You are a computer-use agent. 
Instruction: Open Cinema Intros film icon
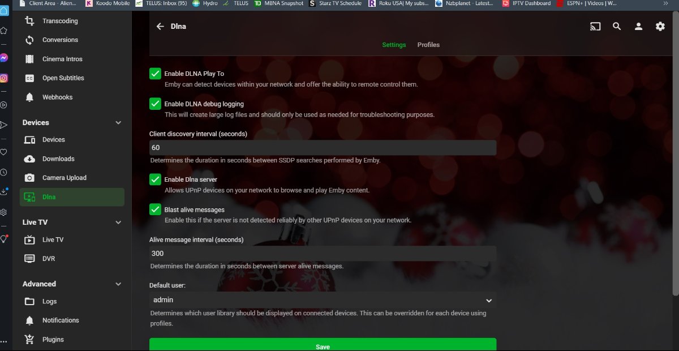coord(30,59)
